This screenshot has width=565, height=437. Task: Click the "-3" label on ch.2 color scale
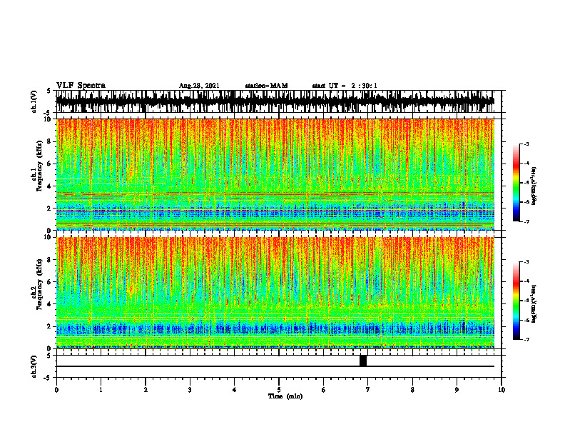(x=526, y=262)
